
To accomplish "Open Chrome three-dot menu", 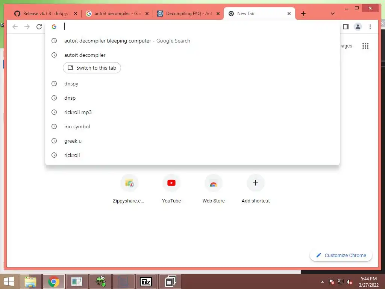I will (x=370, y=27).
